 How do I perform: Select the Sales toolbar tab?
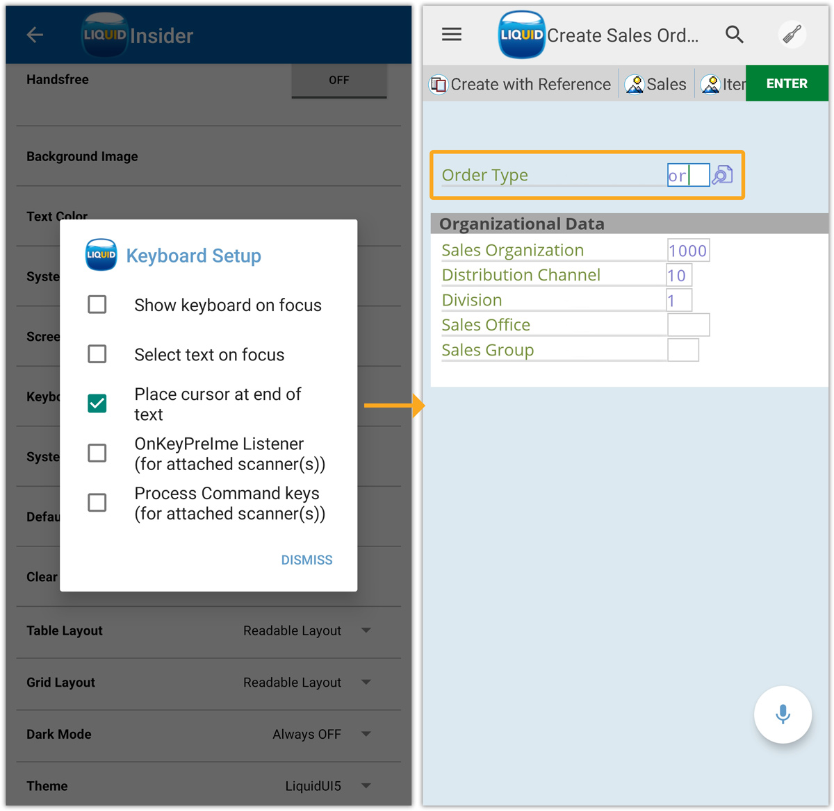[656, 85]
